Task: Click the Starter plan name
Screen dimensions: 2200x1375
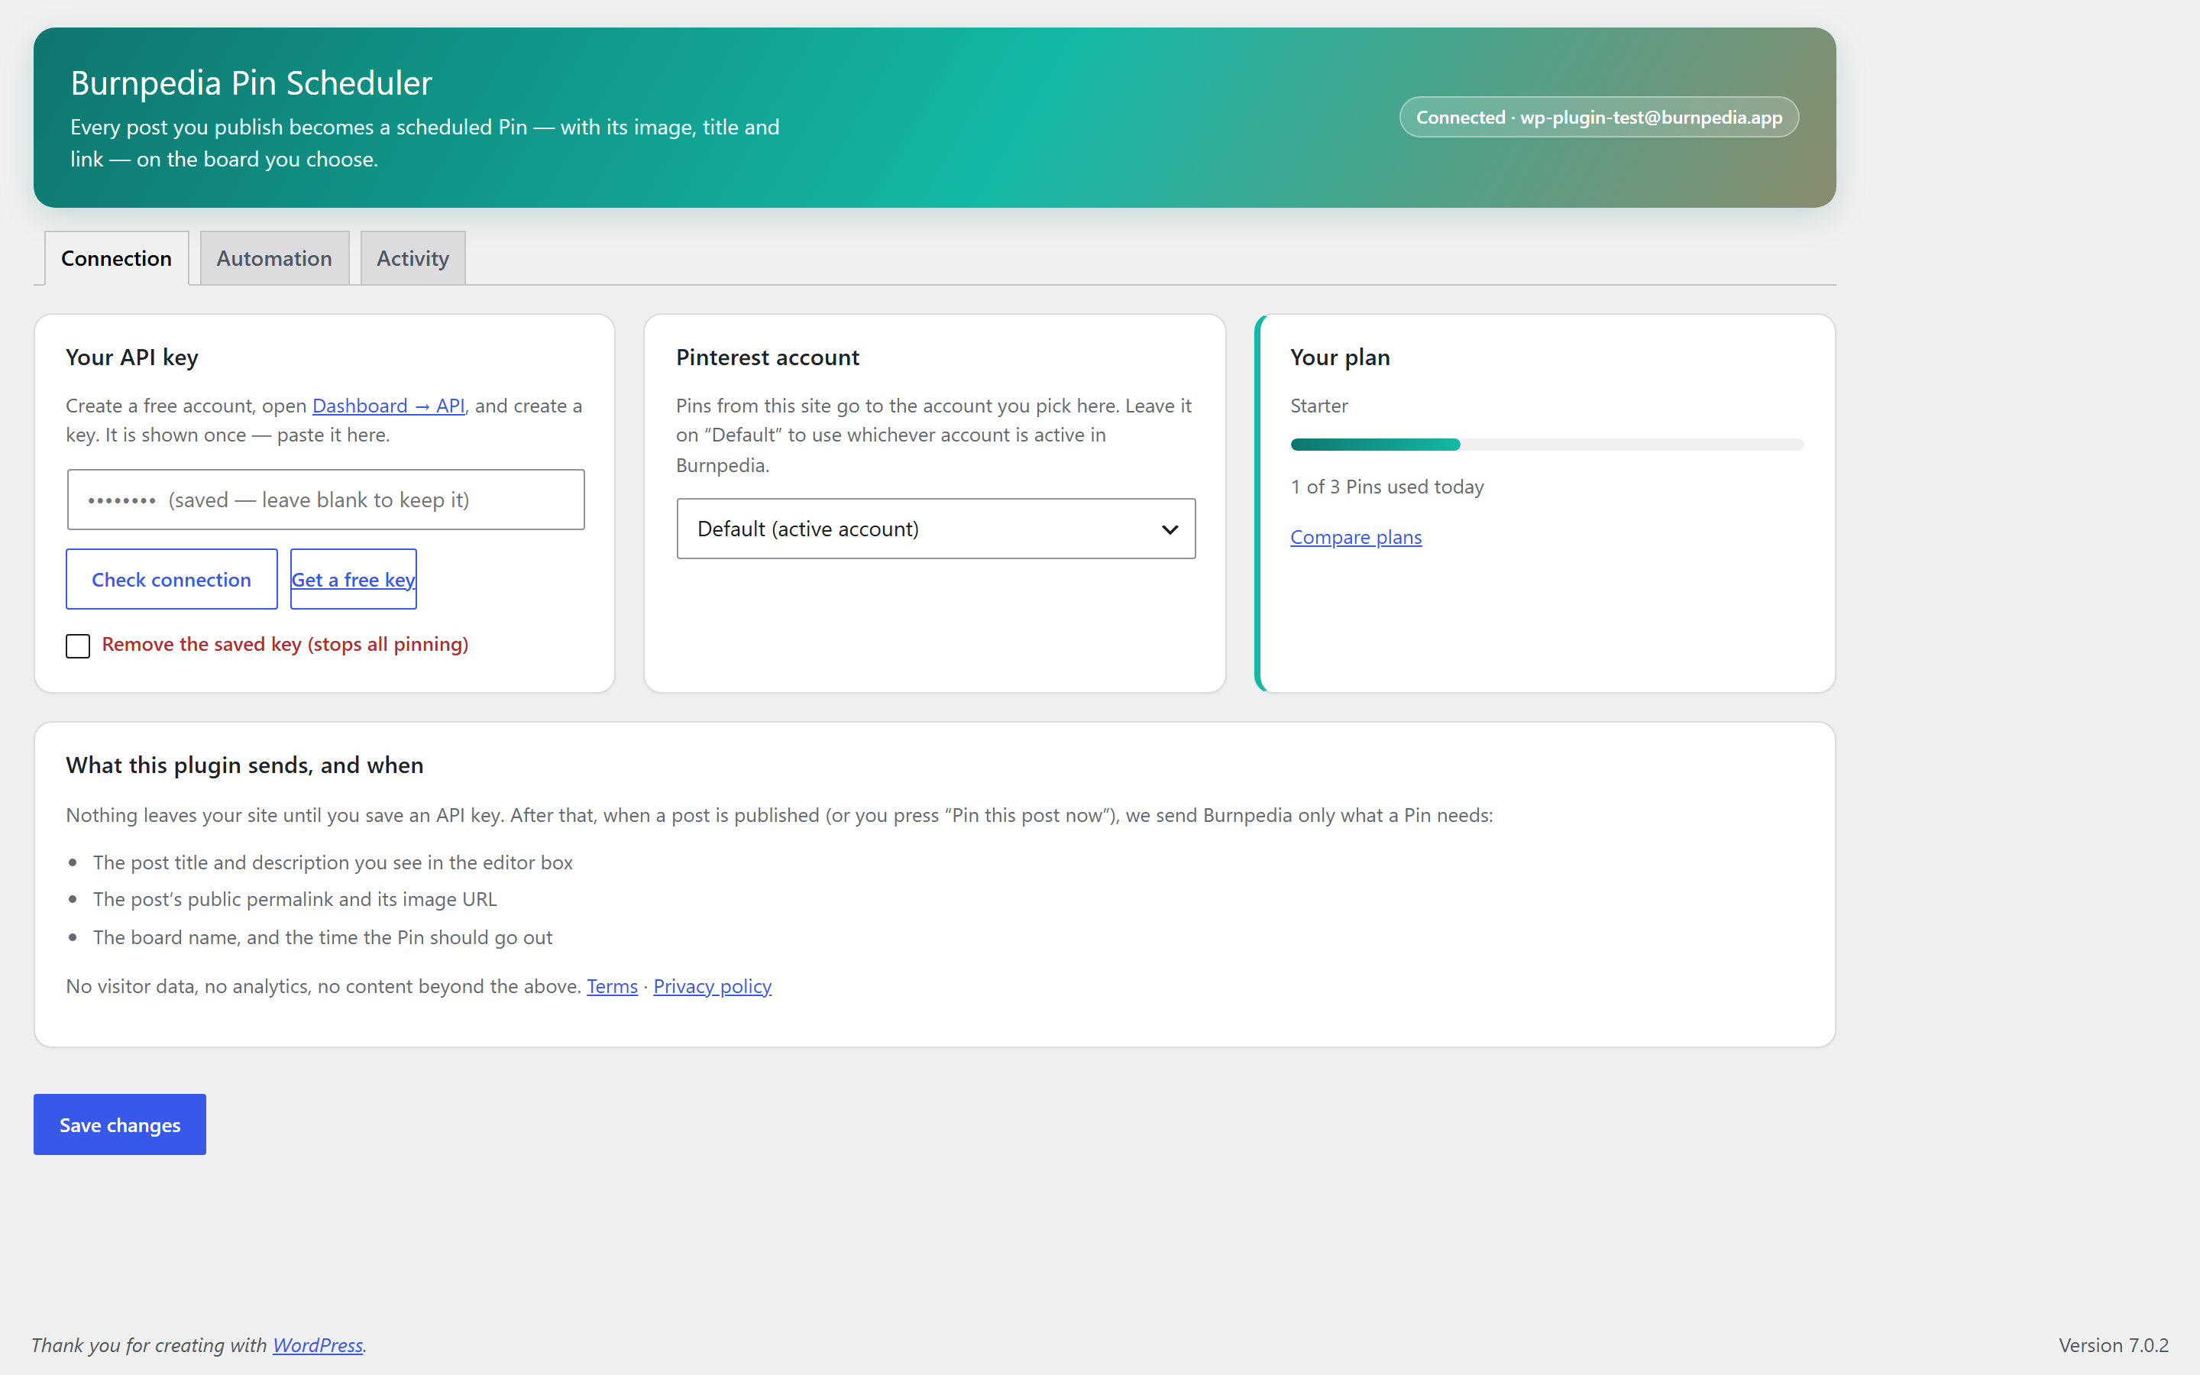Action: tap(1319, 406)
